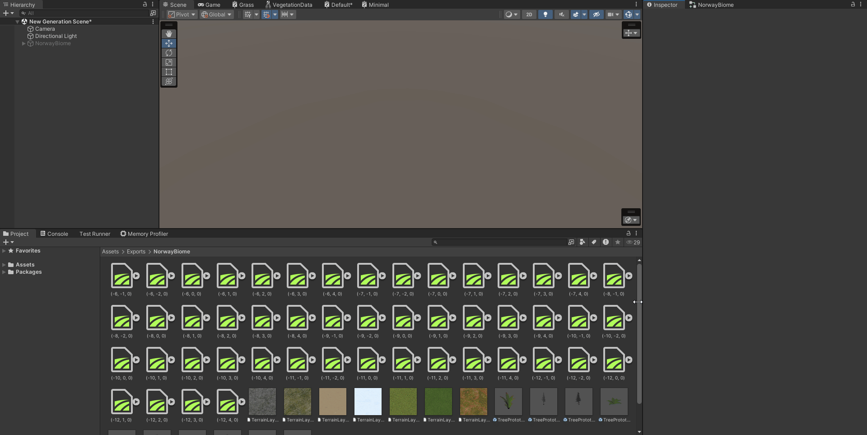Save search to favorites star icon
The image size is (867, 435).
coord(618,242)
